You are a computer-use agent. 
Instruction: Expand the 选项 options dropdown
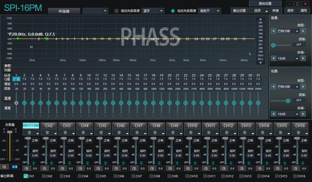[x=259, y=11]
